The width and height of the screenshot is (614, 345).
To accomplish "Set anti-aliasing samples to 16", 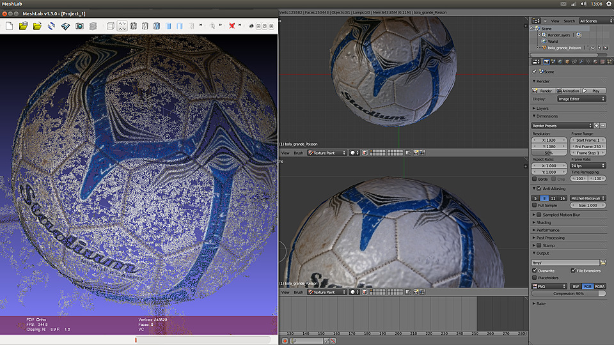I will click(562, 198).
